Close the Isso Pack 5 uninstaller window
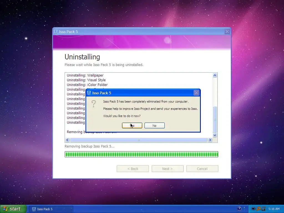 227,32
